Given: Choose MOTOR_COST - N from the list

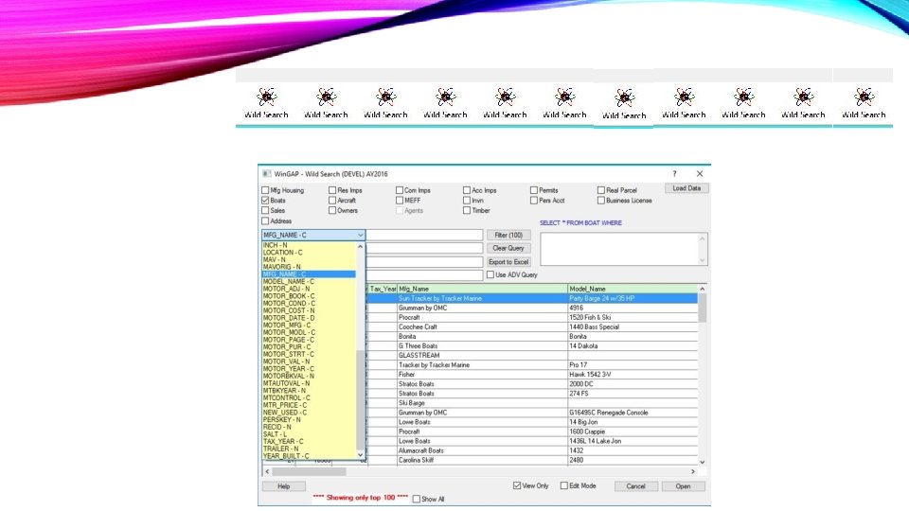Looking at the screenshot, I should coord(309,310).
